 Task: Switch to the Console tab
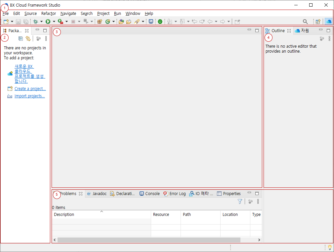149,194
